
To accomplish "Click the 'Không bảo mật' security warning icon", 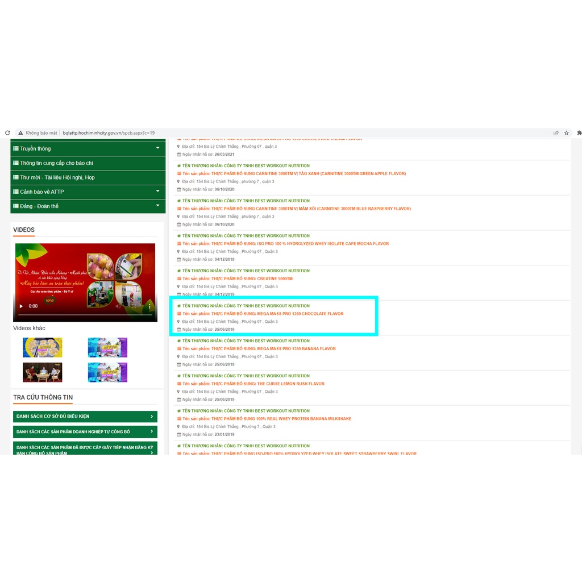I will tap(20, 133).
